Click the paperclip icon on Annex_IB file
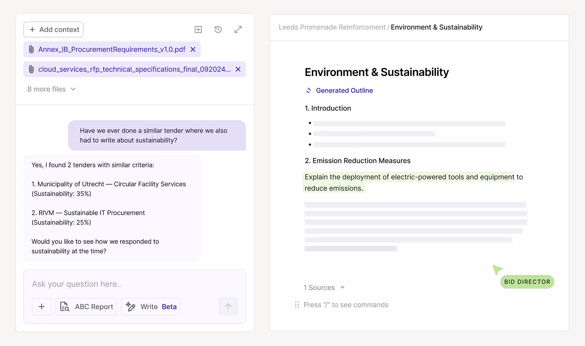Viewport: 585px width, 346px height. pyautogui.click(x=31, y=49)
